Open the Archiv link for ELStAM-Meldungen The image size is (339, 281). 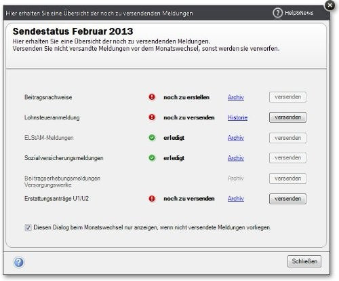tap(236, 138)
